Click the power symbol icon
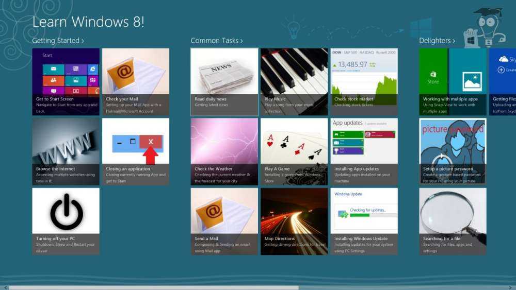The width and height of the screenshot is (516, 290). coord(67,212)
